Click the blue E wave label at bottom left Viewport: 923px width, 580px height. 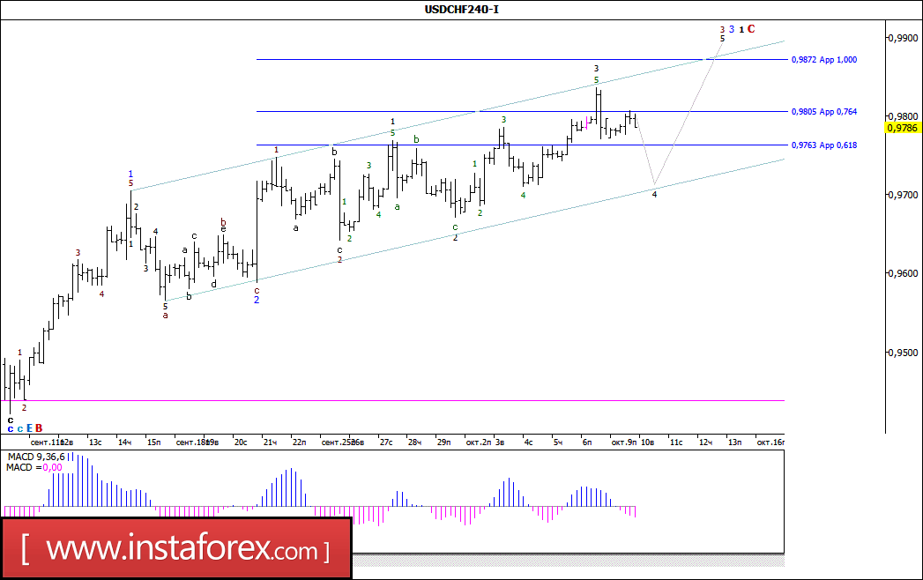coord(29,428)
